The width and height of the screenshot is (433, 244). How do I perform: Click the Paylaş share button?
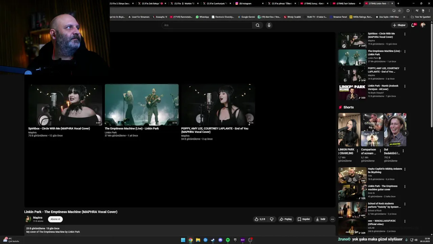point(286,219)
